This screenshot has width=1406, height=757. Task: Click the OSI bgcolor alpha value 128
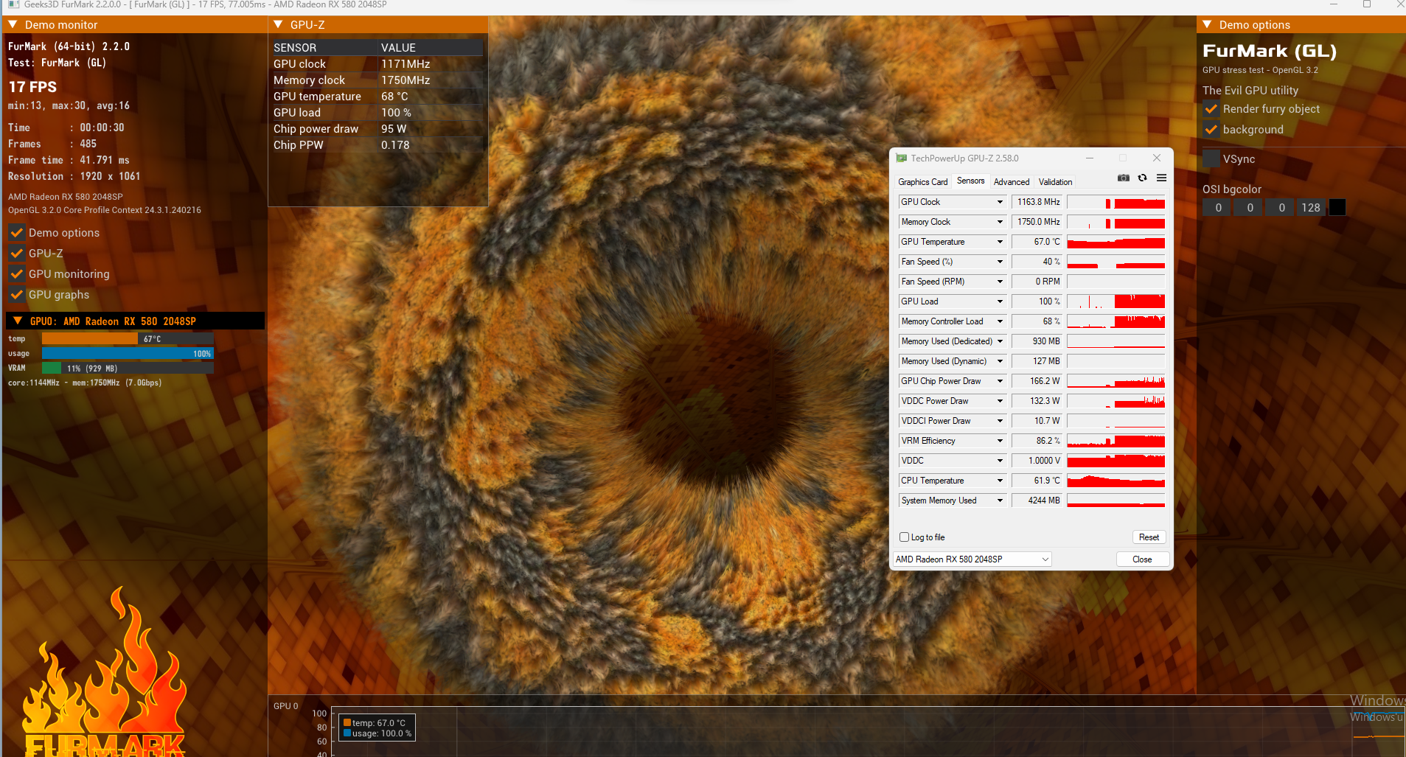pos(1310,208)
